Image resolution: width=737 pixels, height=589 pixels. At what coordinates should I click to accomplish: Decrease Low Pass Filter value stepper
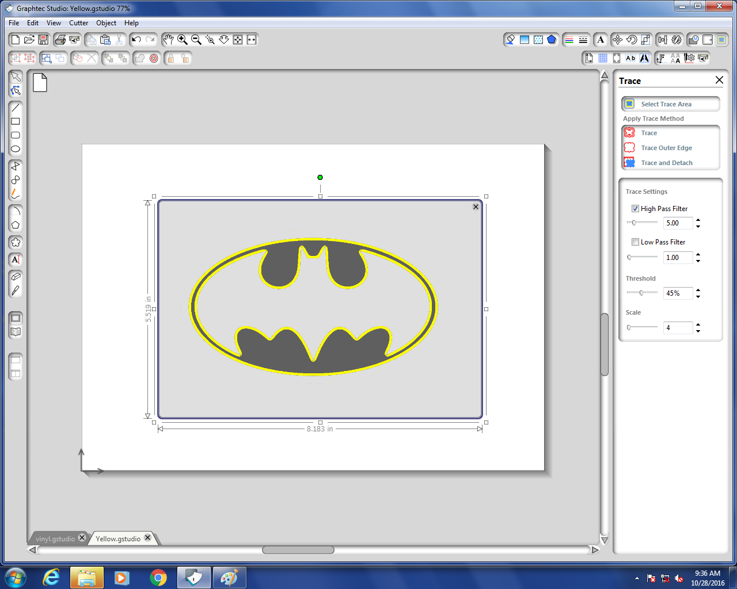click(x=698, y=261)
